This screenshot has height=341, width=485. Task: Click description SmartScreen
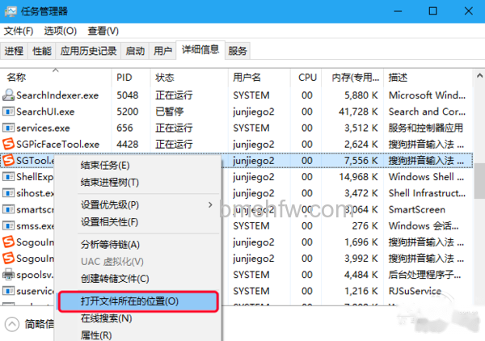pyautogui.click(x=417, y=209)
